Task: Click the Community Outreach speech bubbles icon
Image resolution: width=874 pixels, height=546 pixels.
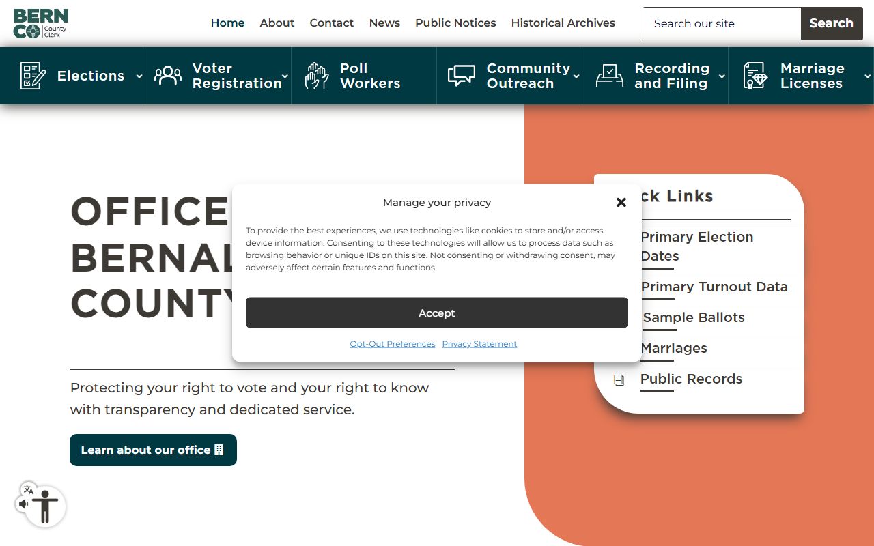Action: [x=462, y=76]
